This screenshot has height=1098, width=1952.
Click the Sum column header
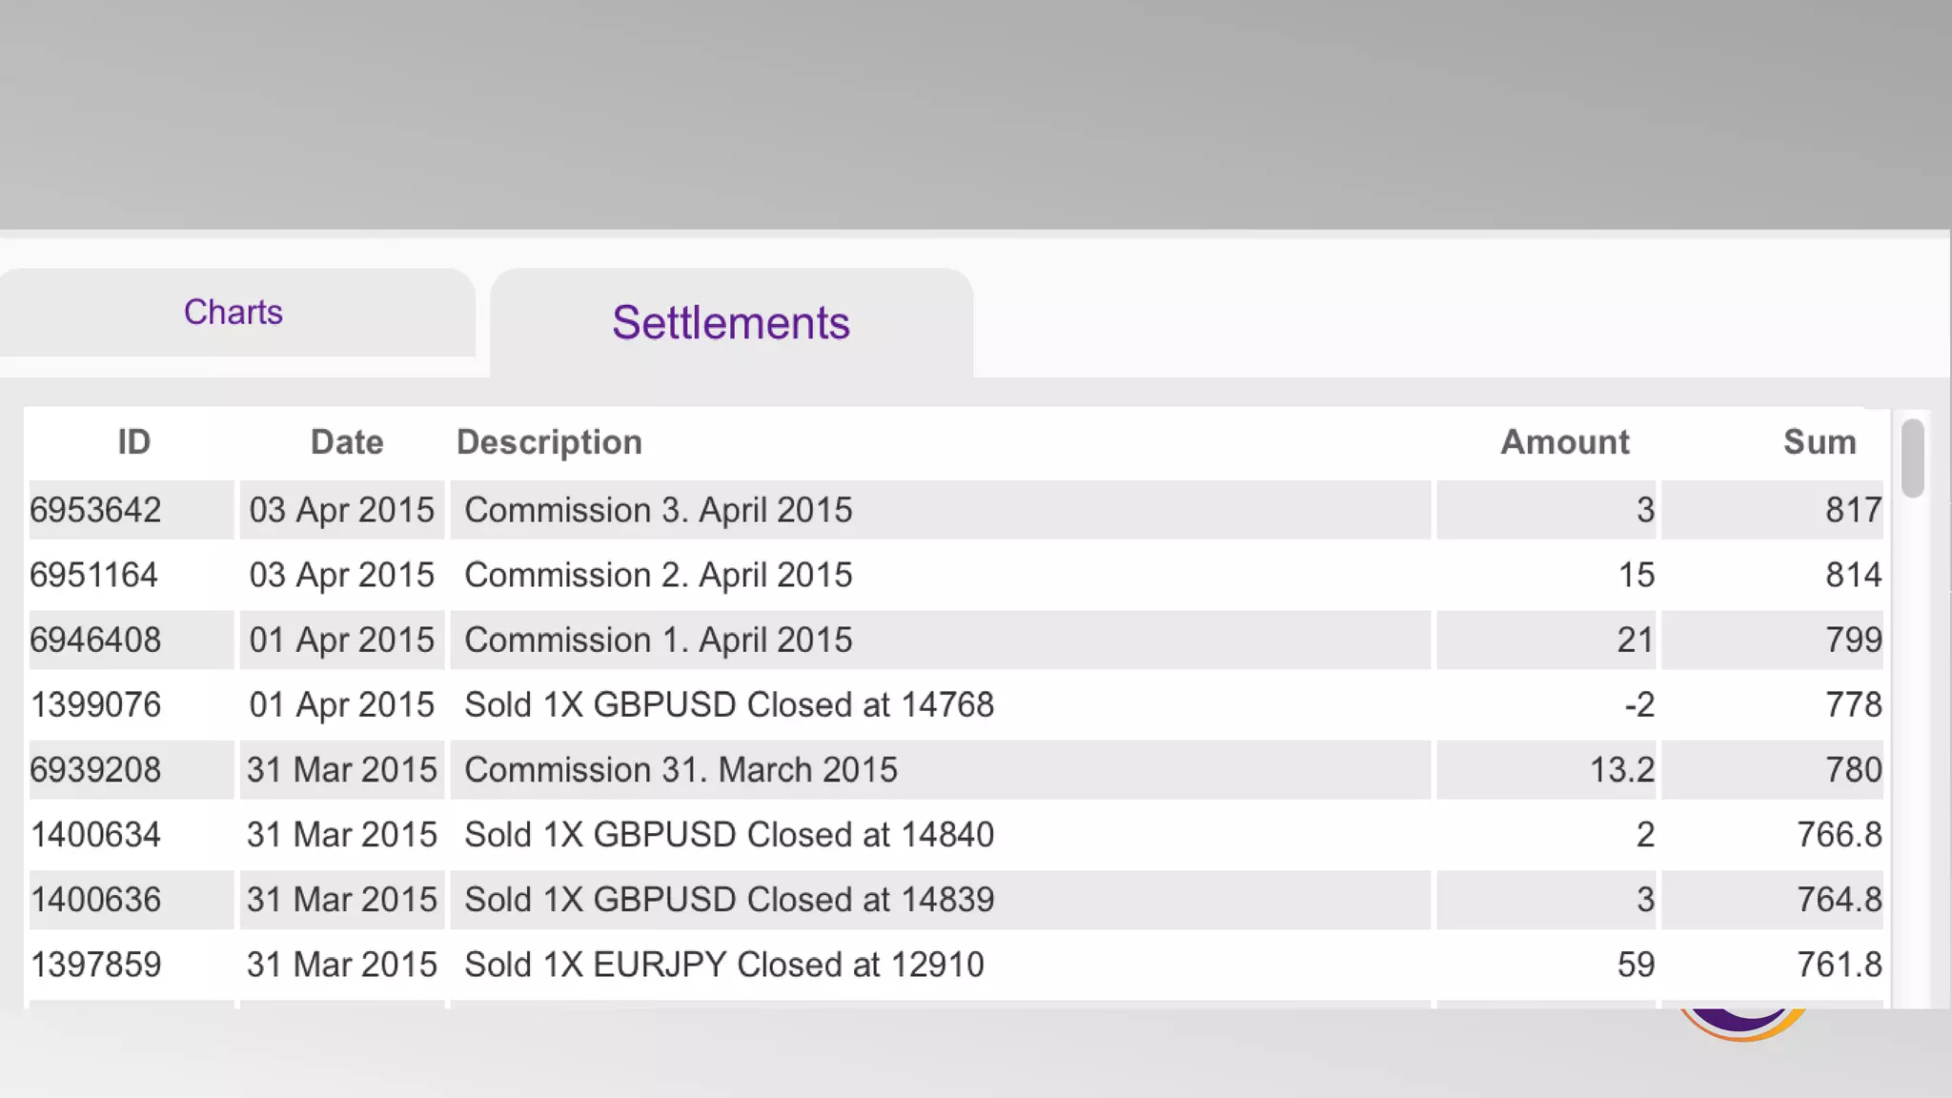pos(1819,442)
